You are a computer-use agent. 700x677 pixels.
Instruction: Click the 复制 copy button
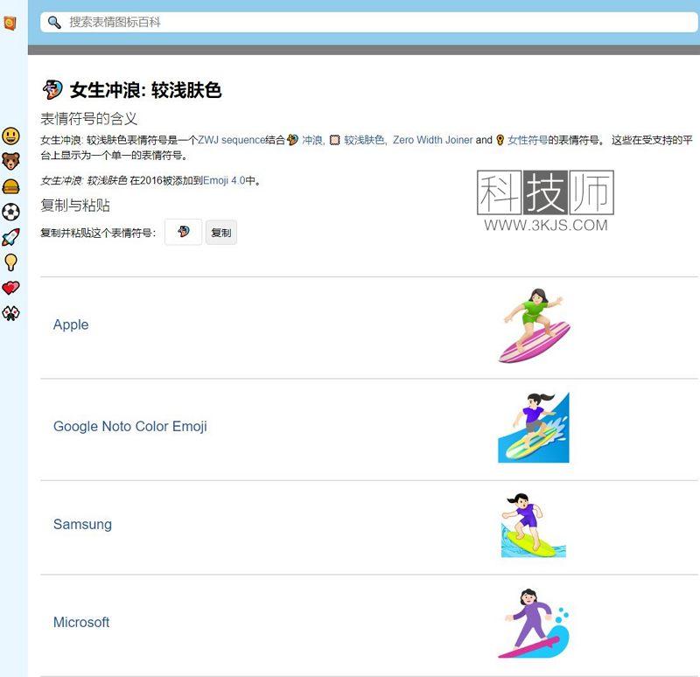coord(221,233)
